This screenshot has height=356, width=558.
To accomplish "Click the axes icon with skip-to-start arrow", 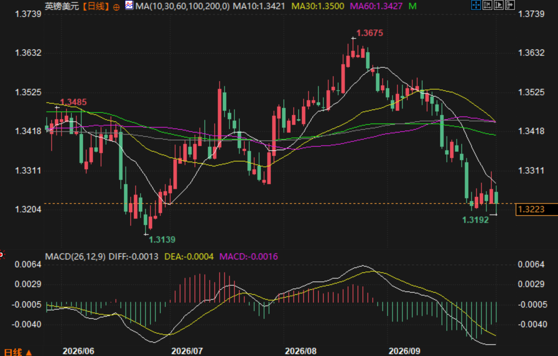I will click(x=487, y=5).
